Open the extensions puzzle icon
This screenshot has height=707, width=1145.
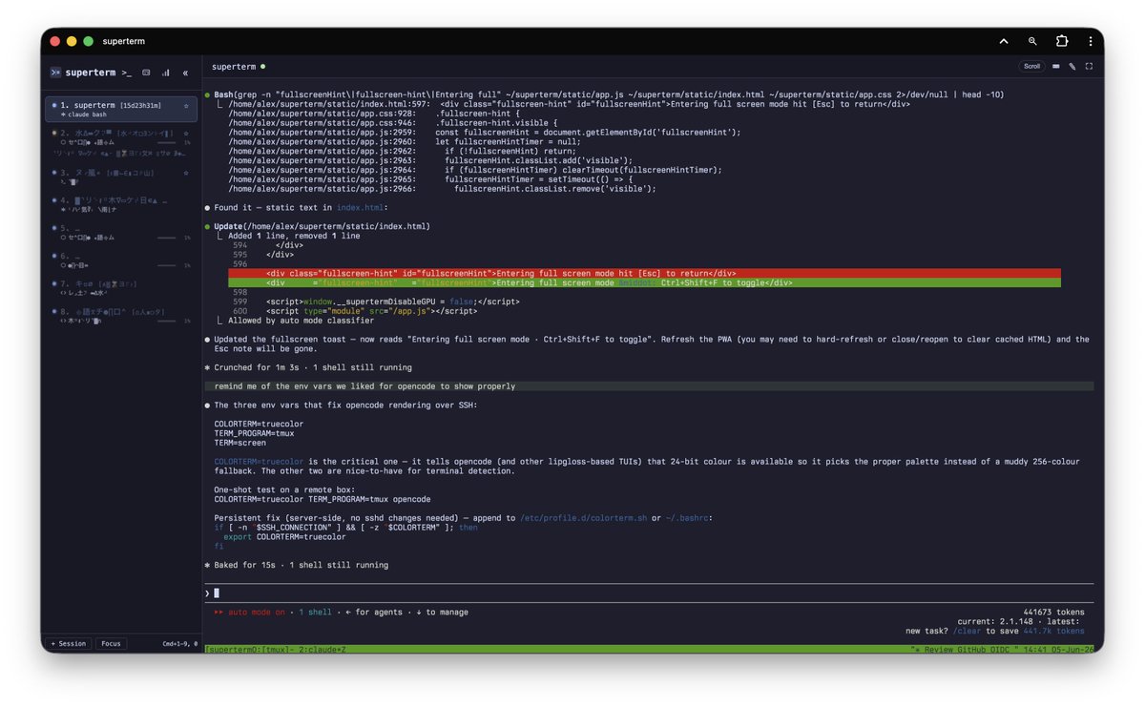1062,41
